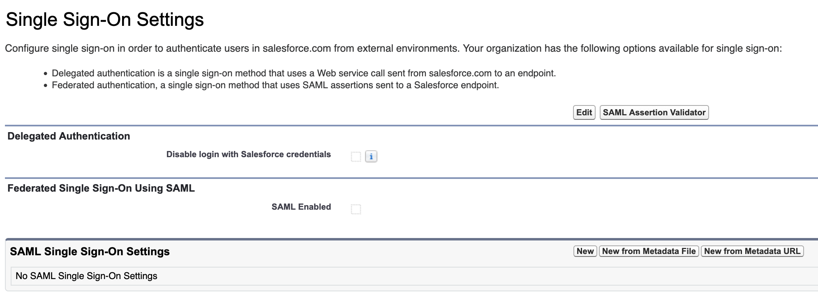This screenshot has height=293, width=818.
Task: Enable the Disable login with Salesforce credentials checkbox
Action: (355, 156)
